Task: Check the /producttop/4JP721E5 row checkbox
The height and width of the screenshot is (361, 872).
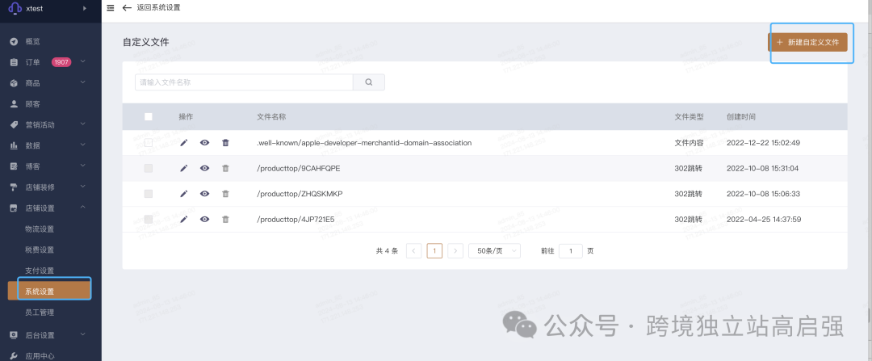Action: click(x=148, y=219)
